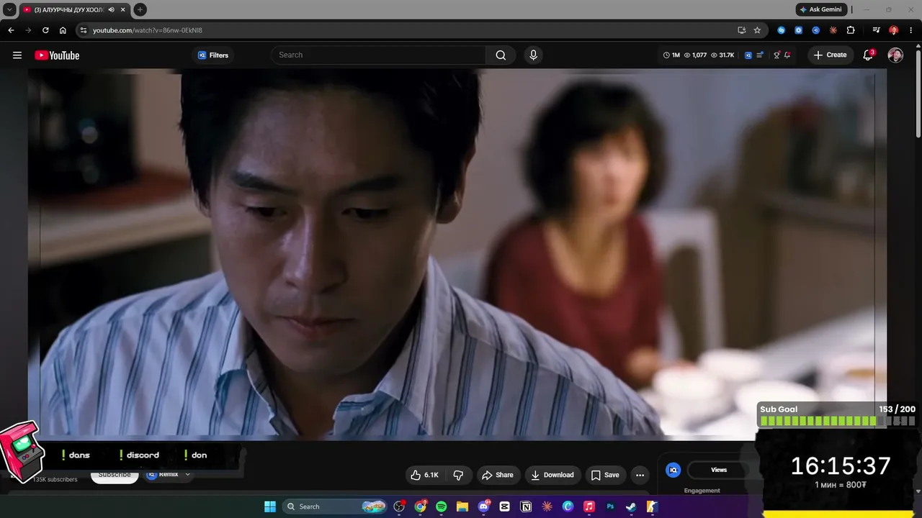Save the video to a playlist
922x518 pixels.
pyautogui.click(x=605, y=475)
